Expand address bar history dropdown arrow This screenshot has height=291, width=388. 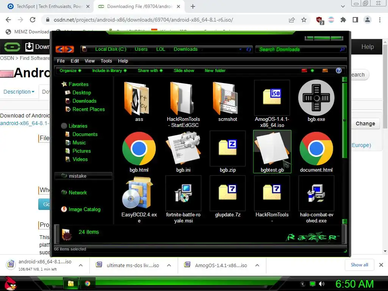(240, 49)
